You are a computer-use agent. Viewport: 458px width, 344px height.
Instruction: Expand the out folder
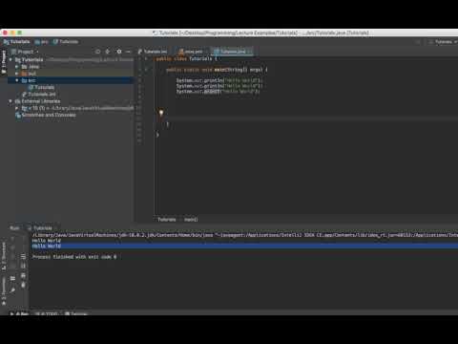17,74
